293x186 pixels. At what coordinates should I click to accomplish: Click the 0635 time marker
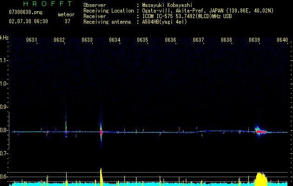[x=143, y=40]
